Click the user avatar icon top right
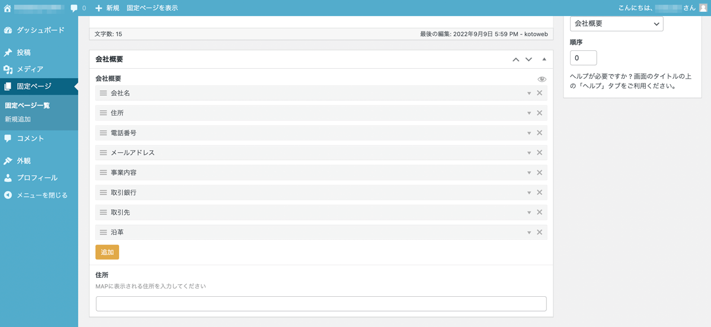 click(x=703, y=8)
